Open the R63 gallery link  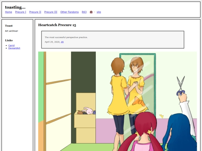(x=84, y=12)
